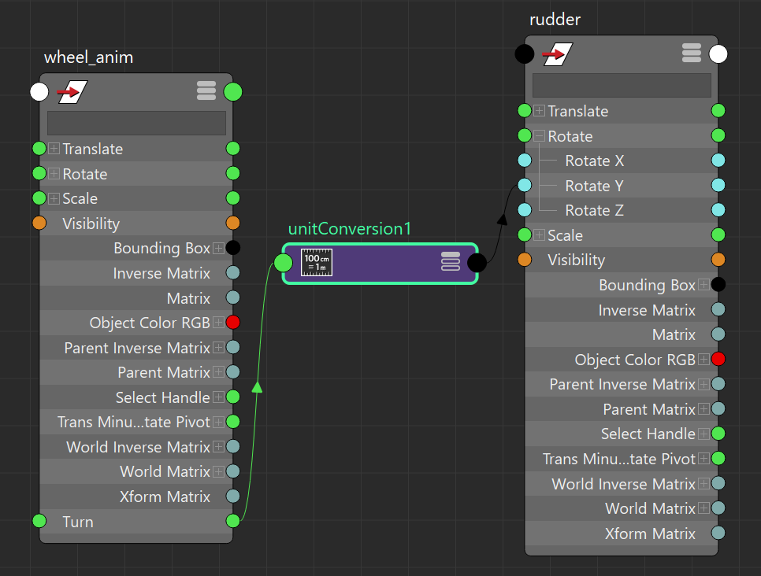
Task: Click the orange Visibility input port on wheel_anim
Action: click(39, 223)
